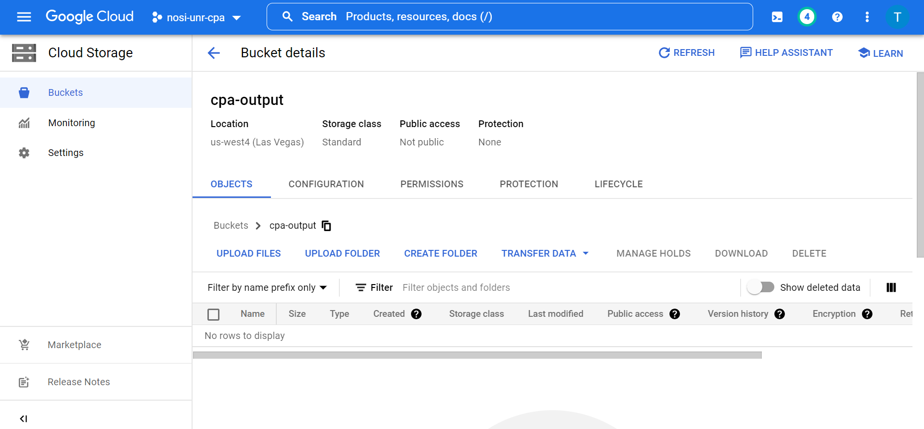Open Monitoring in the sidebar
Screen dimensions: 924x429
coord(96,123)
